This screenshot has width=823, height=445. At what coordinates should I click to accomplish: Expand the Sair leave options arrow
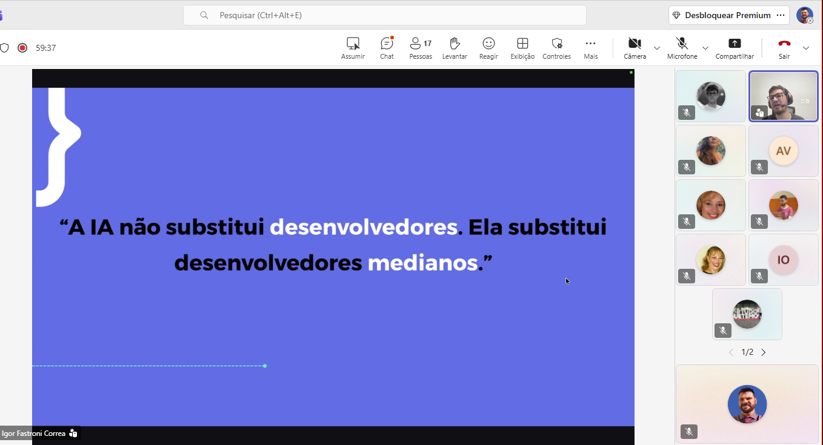[x=805, y=48]
